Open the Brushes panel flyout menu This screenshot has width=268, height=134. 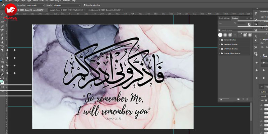coord(251,18)
